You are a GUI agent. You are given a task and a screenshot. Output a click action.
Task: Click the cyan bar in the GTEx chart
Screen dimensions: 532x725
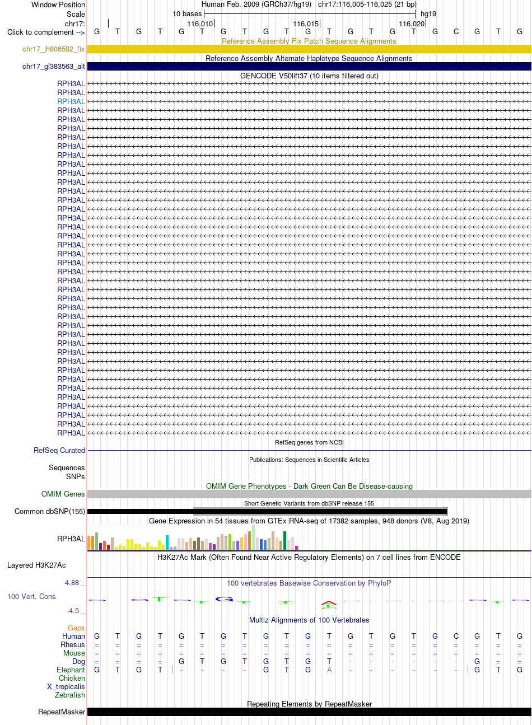(167, 542)
